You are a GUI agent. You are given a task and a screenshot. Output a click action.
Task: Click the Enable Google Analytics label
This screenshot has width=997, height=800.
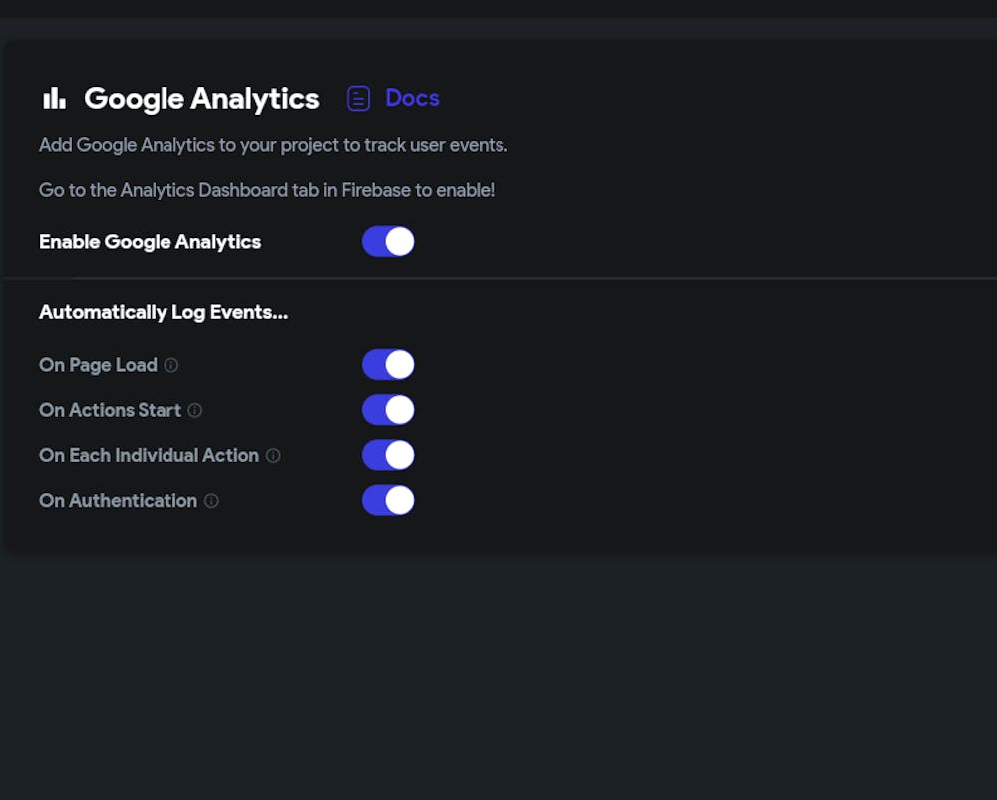[x=150, y=242]
